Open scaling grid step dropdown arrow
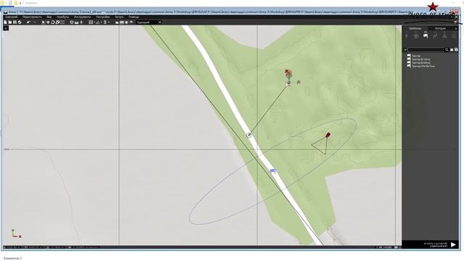The image size is (464, 261). [109, 22]
